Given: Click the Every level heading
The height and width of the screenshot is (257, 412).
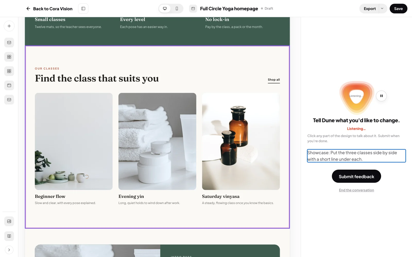Looking at the screenshot, I should point(132,20).
